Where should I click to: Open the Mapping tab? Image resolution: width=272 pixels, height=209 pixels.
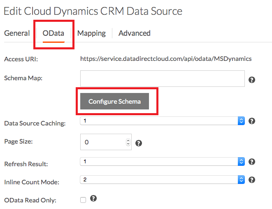[91, 33]
